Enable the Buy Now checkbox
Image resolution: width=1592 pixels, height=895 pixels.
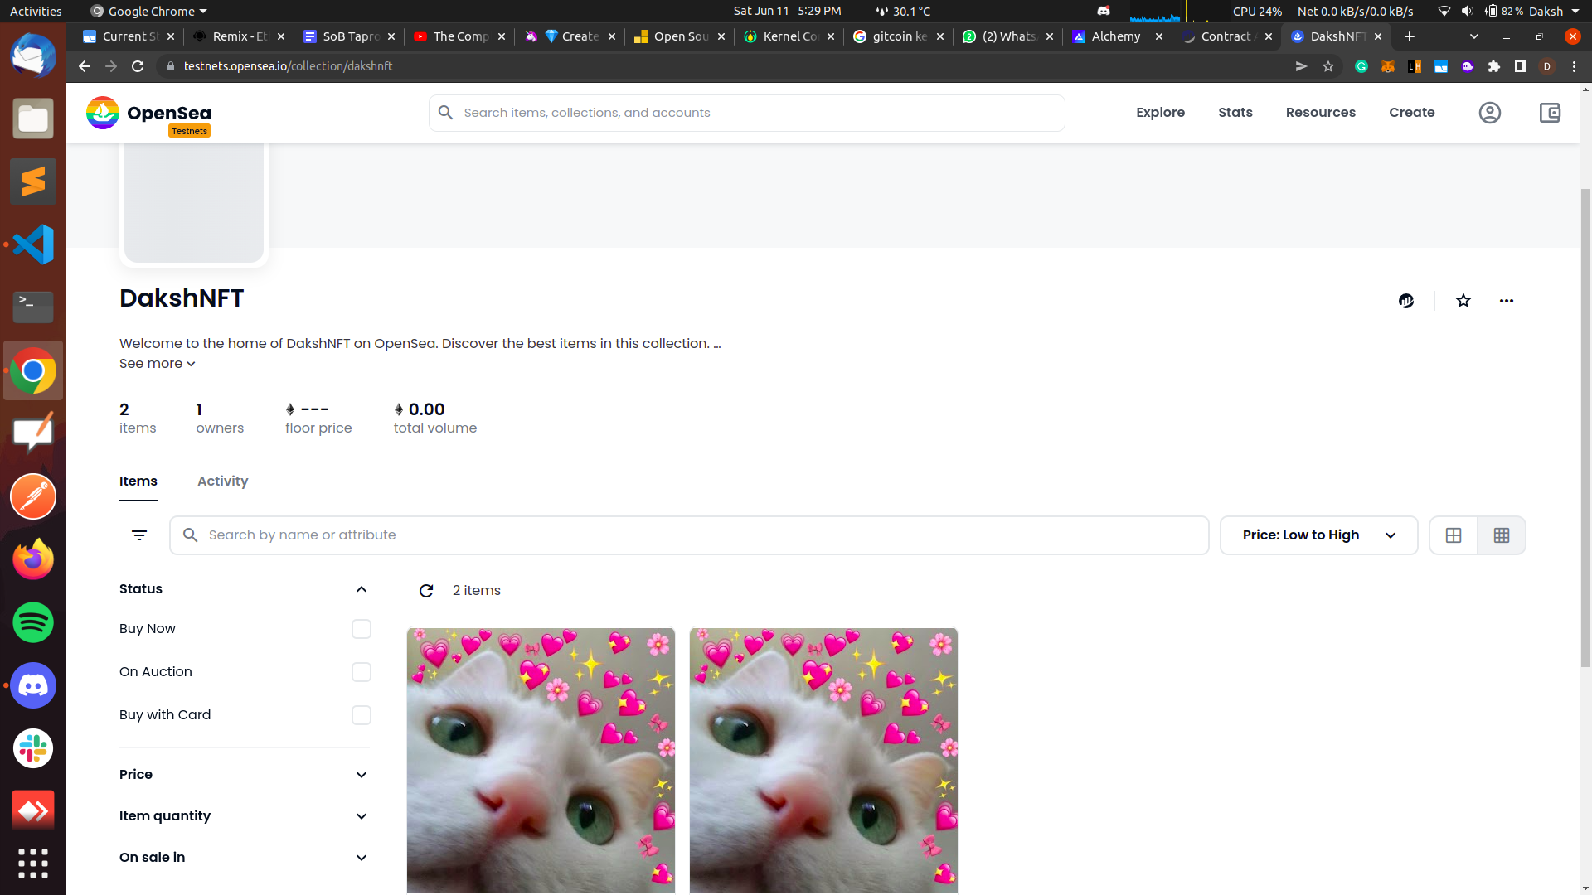click(361, 629)
